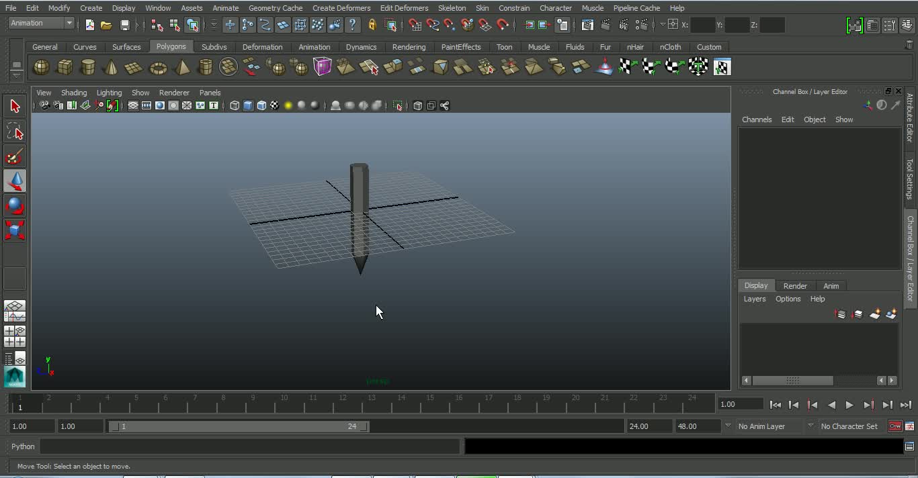Create a polygon torus from the shelf
Screen dimensions: 918x478
pyautogui.click(x=158, y=67)
